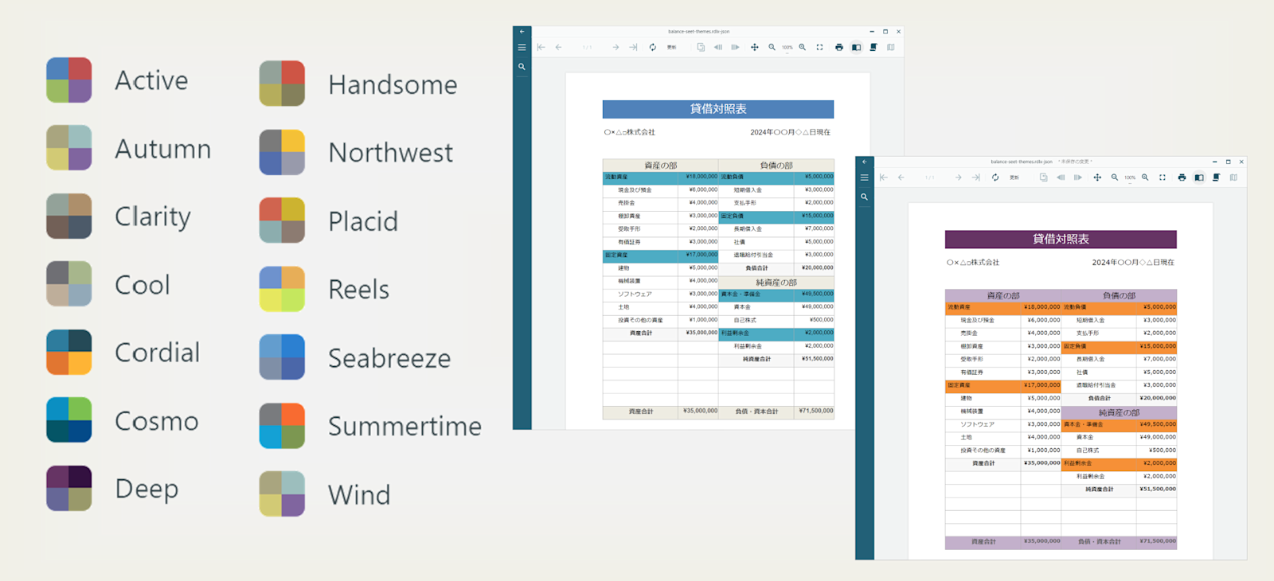
Task: Select pan/move tool in blue-themed viewer
Action: 755,48
